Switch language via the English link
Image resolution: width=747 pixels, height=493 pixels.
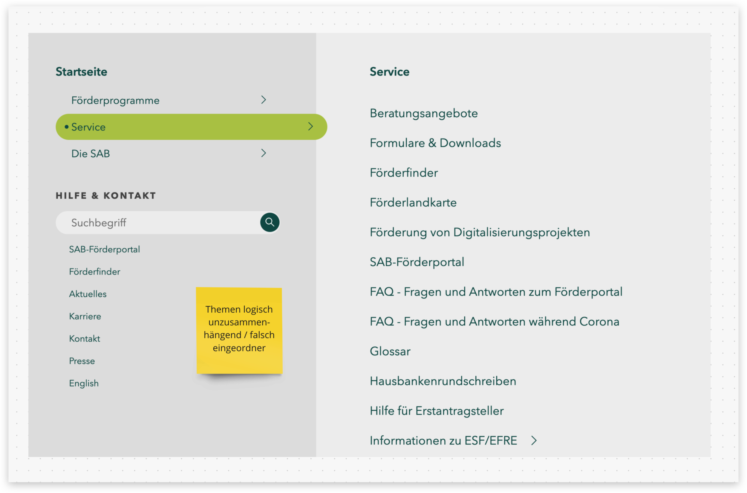[84, 383]
